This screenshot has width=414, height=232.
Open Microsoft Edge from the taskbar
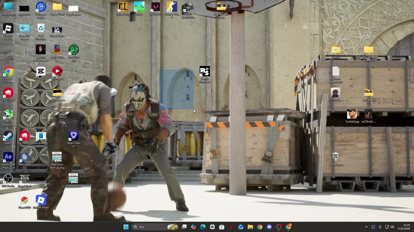(x=203, y=227)
